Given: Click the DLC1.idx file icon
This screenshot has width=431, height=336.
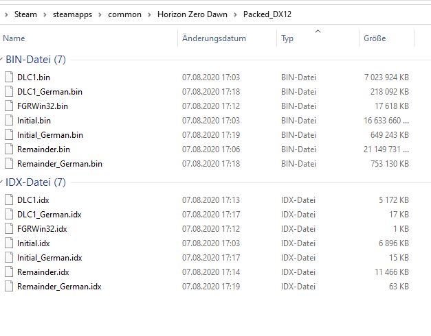Looking at the screenshot, I should pos(9,200).
